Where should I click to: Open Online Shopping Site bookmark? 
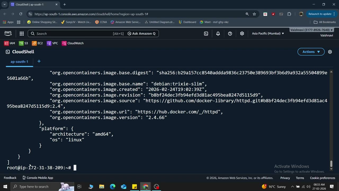42,22
